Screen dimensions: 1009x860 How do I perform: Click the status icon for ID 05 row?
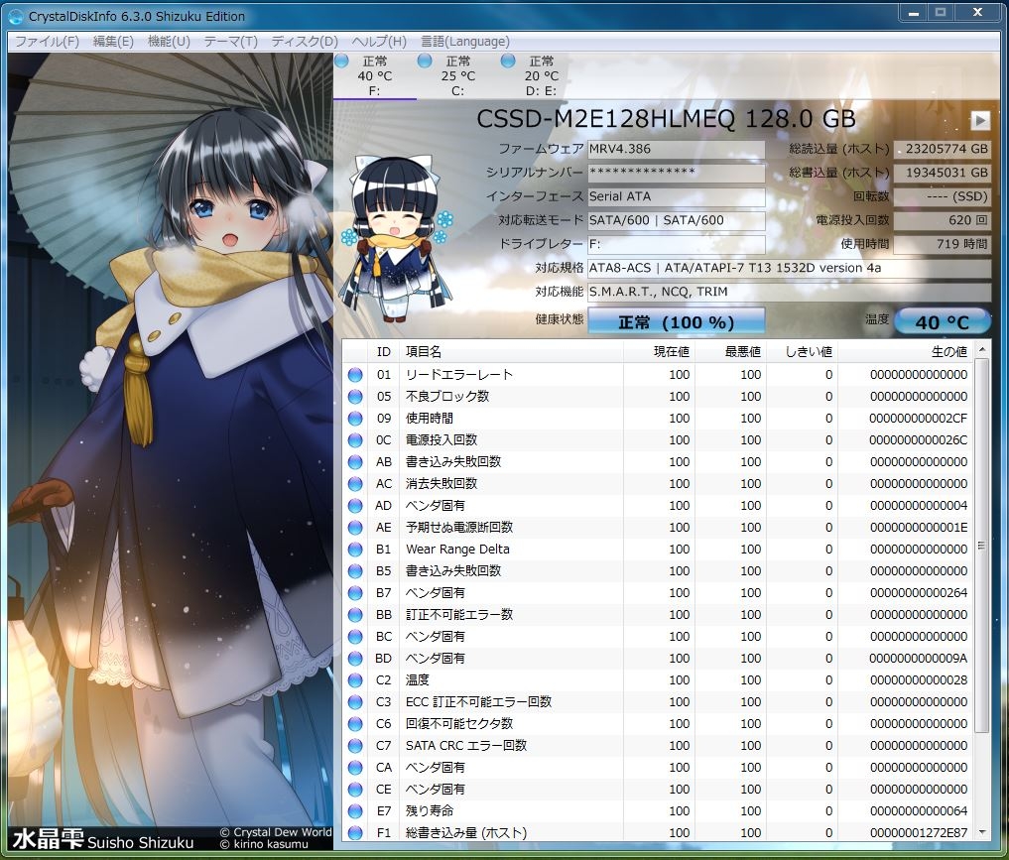(355, 397)
